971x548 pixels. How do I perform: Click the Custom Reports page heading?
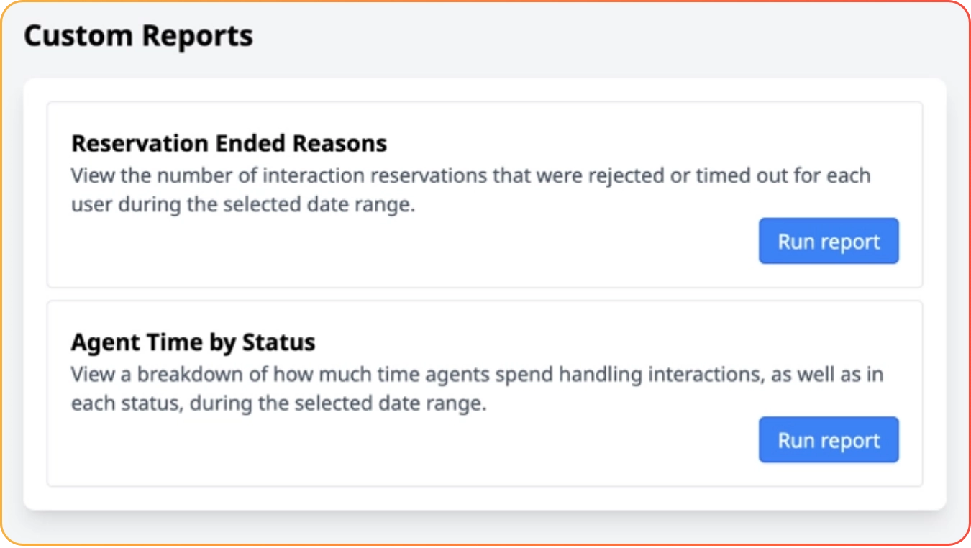coord(138,36)
